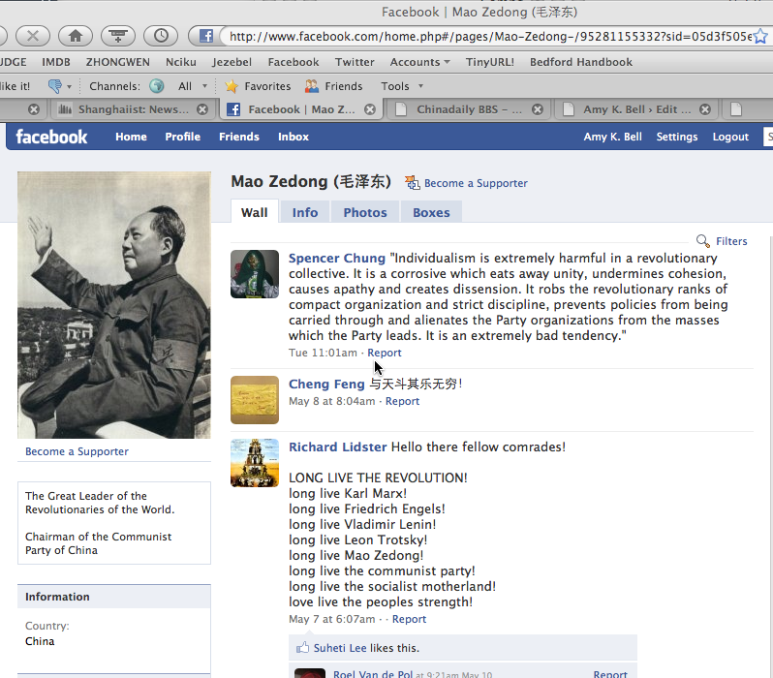The image size is (773, 678).
Task: Open Cheng Feng's name link
Action: [326, 385]
